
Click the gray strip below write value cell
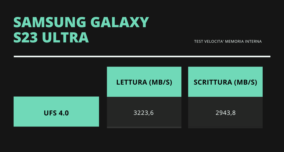(x=225, y=127)
